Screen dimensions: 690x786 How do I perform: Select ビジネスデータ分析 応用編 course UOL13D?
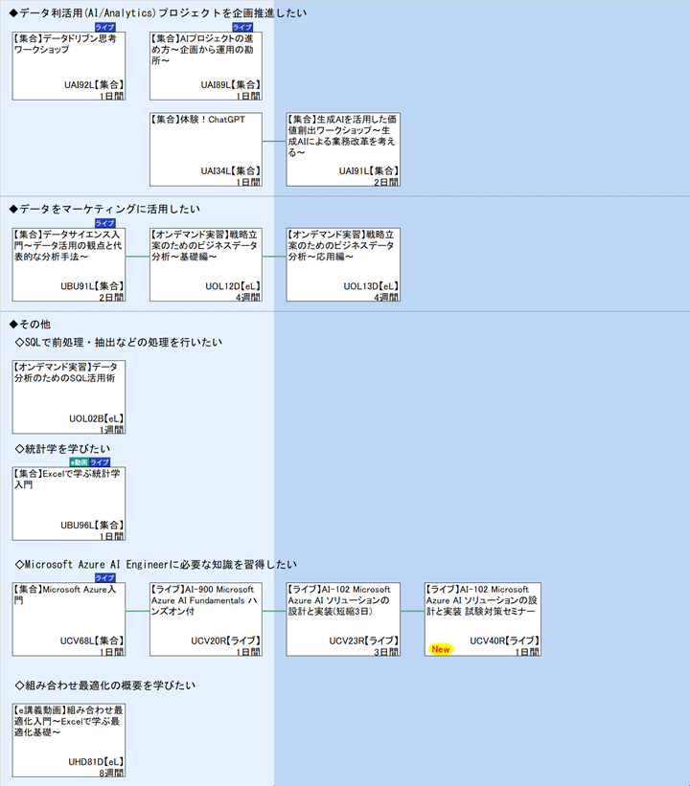click(343, 264)
